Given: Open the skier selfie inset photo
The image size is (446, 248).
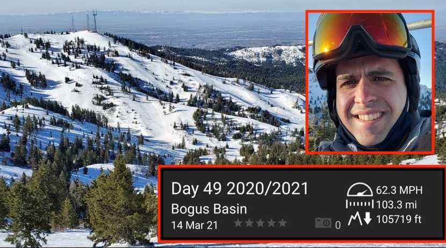Looking at the screenshot, I should [x=370, y=82].
